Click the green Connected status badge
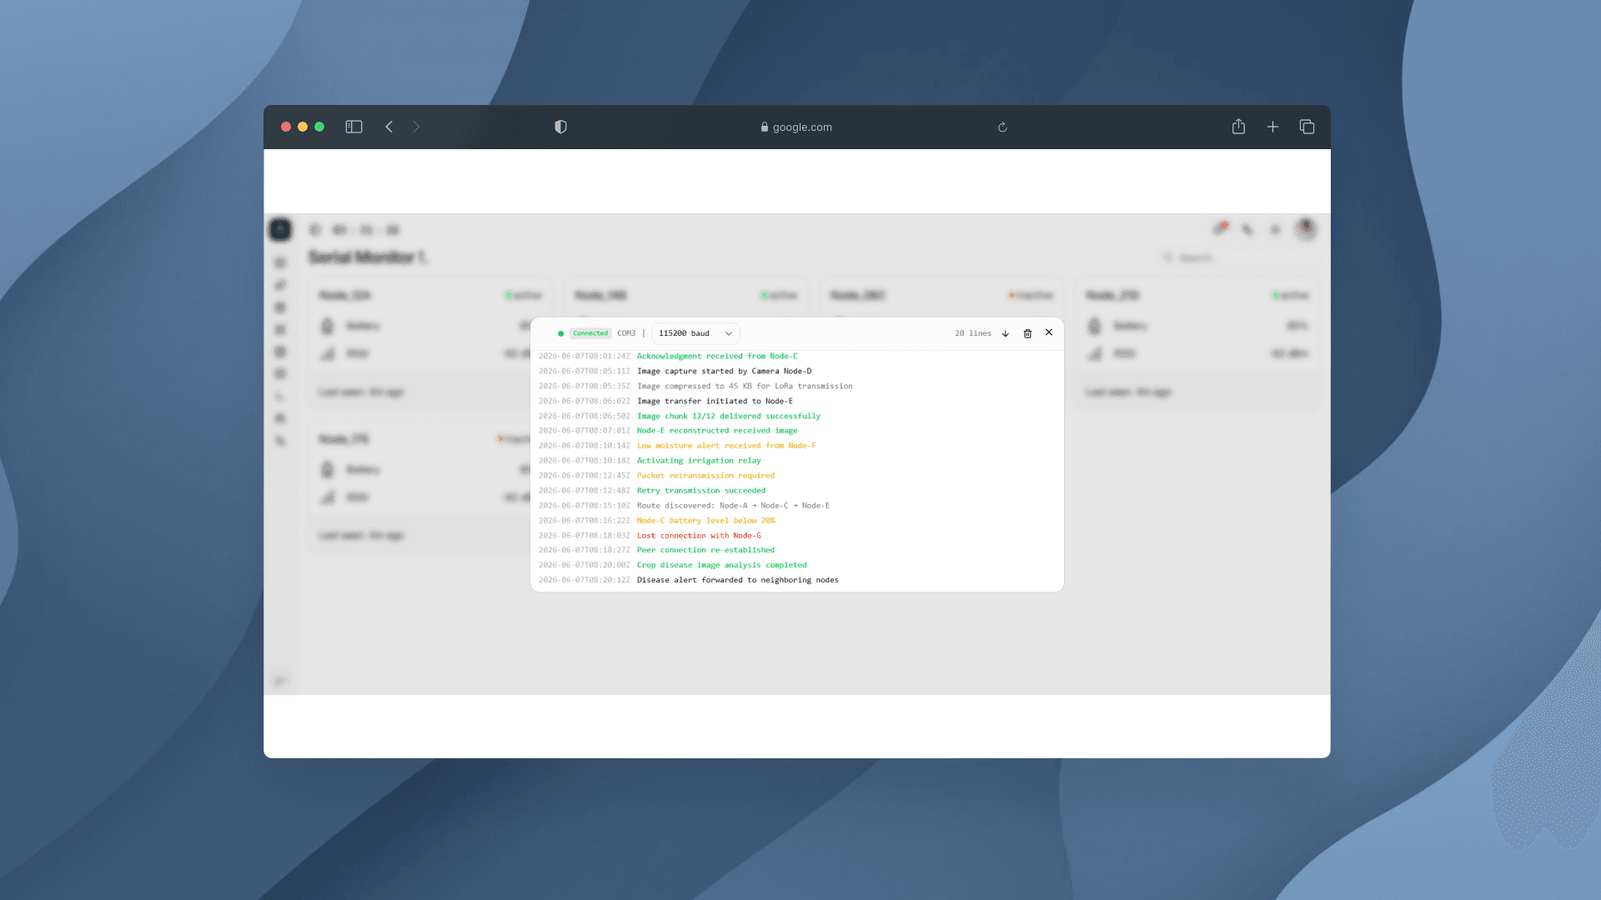The height and width of the screenshot is (900, 1601). [590, 333]
